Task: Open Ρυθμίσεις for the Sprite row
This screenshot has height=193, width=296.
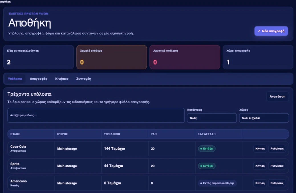Action: [x=277, y=166]
